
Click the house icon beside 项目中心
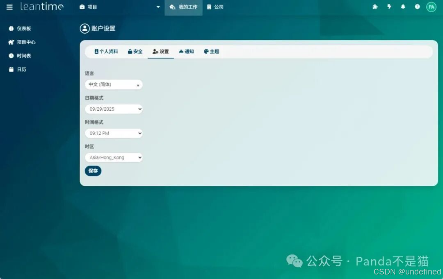[11, 42]
